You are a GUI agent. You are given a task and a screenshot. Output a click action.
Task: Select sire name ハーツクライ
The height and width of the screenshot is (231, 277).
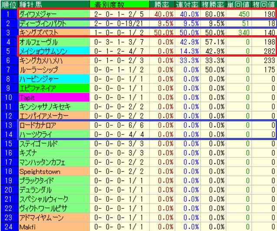(x=36, y=135)
